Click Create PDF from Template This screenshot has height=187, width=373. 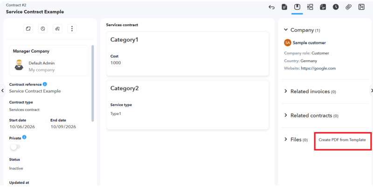(342, 140)
